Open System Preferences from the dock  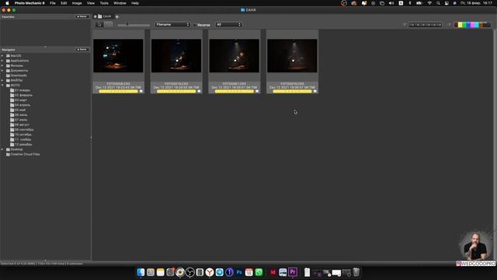170,272
